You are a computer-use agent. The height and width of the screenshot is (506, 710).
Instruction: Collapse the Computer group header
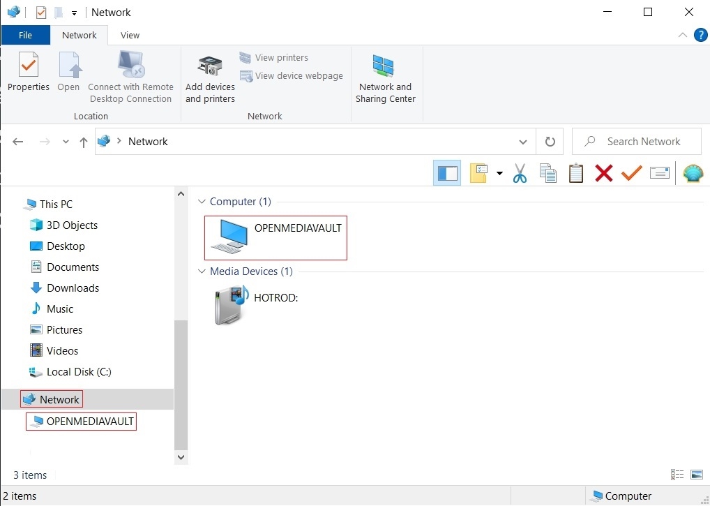(202, 201)
